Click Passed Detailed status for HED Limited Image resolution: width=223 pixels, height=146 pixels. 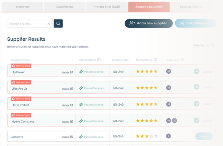point(91,105)
